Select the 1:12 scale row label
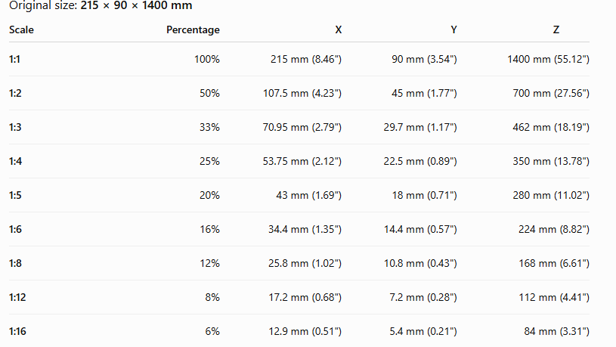The height and width of the screenshot is (347, 616). [17, 297]
